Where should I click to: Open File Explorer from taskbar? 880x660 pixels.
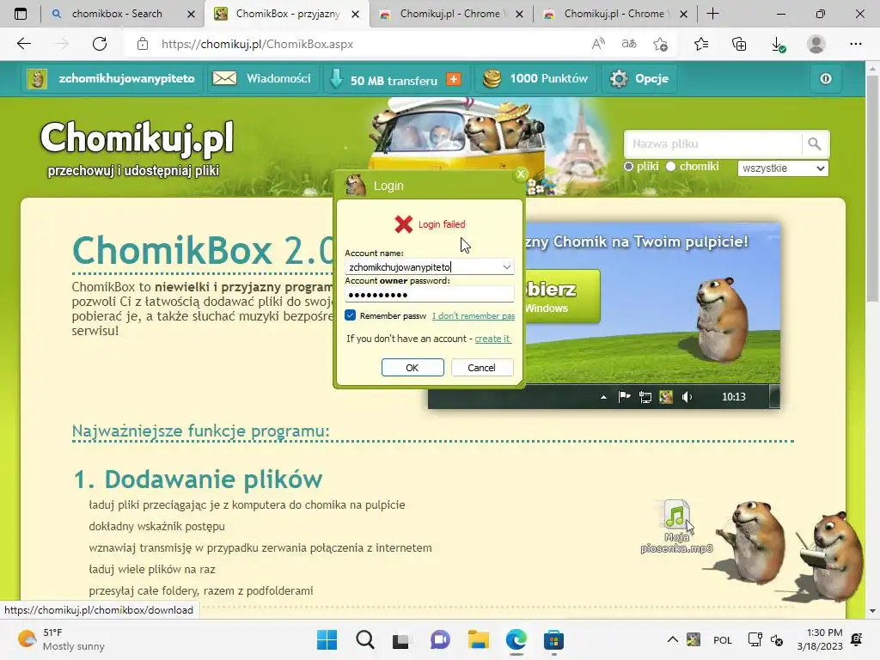[x=478, y=639]
